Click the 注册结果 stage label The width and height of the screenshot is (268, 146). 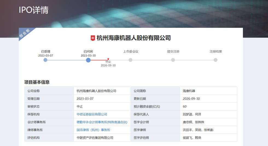(x=216, y=51)
